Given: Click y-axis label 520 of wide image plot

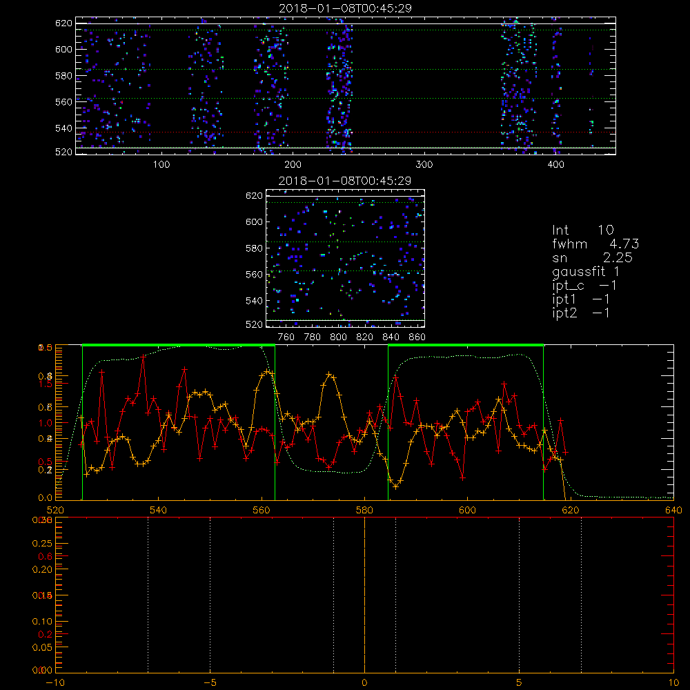Looking at the screenshot, I should click(63, 152).
